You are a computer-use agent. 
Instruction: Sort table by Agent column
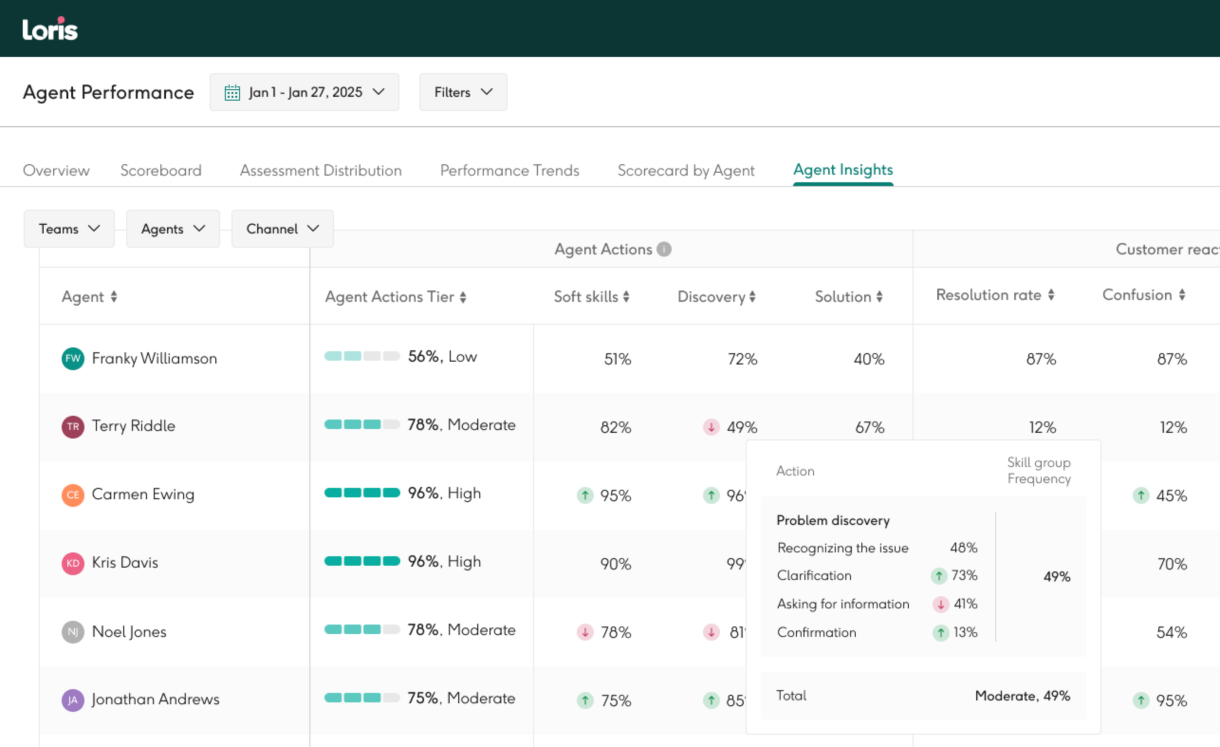[114, 297]
